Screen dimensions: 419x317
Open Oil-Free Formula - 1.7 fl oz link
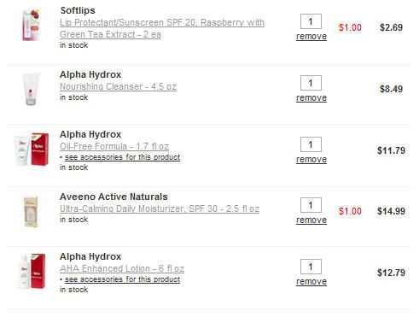tap(114, 146)
